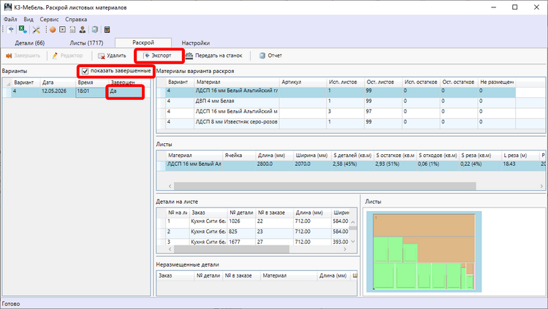548x309 pixels.
Task: Open the Вид menu
Action: [28, 19]
